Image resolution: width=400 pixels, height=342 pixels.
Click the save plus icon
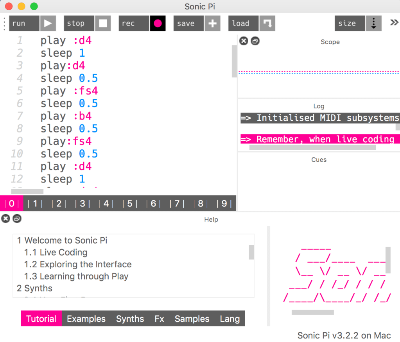click(212, 23)
